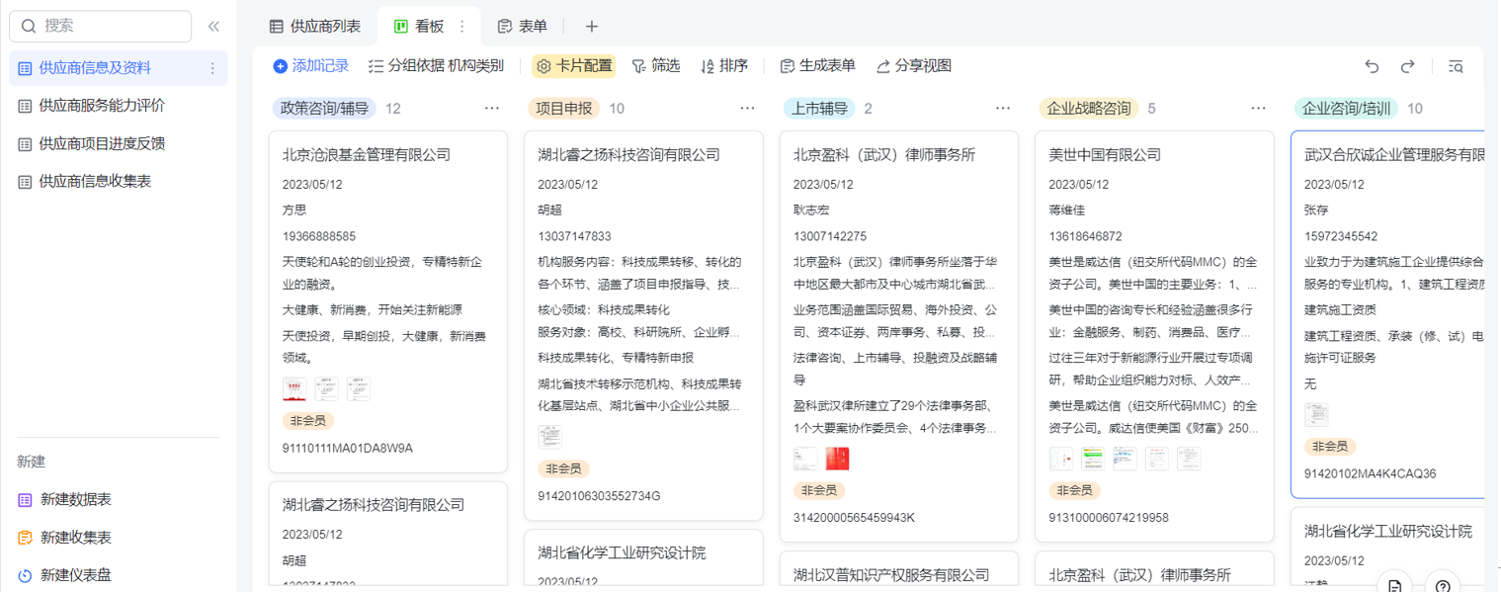Add a new view with plus icon
This screenshot has width=1501, height=592.
pyautogui.click(x=591, y=27)
